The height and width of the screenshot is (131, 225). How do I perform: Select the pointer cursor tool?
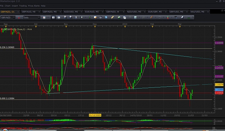point(76,18)
